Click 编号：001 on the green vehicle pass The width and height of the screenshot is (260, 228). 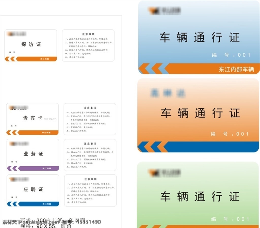230,219
